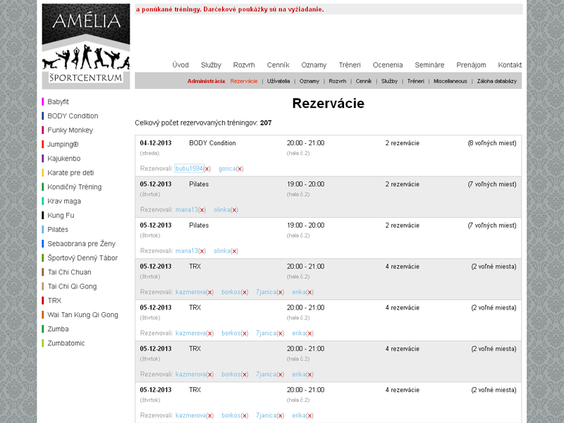Click the Rezervácie page heading
This screenshot has height=423, width=564.
328,103
